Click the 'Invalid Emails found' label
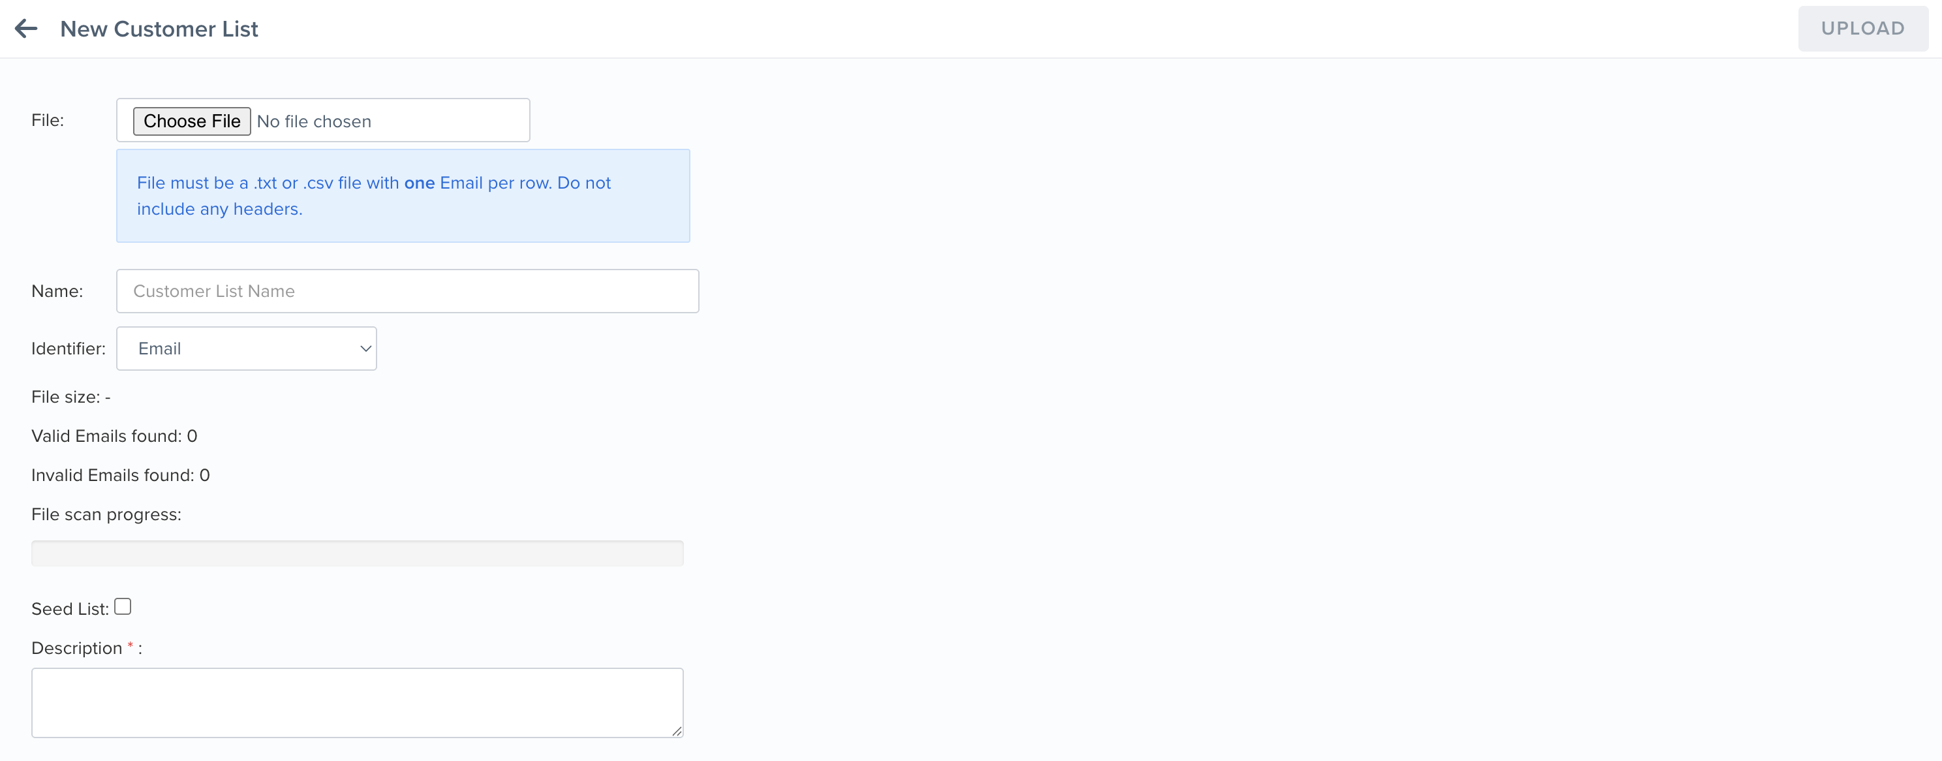The width and height of the screenshot is (1942, 761). (120, 474)
